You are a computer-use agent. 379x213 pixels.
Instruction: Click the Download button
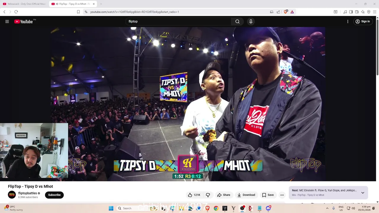246,195
